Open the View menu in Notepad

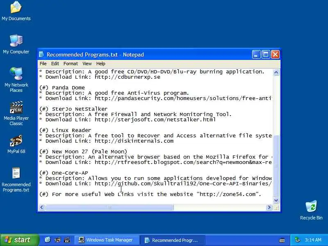pos(87,64)
